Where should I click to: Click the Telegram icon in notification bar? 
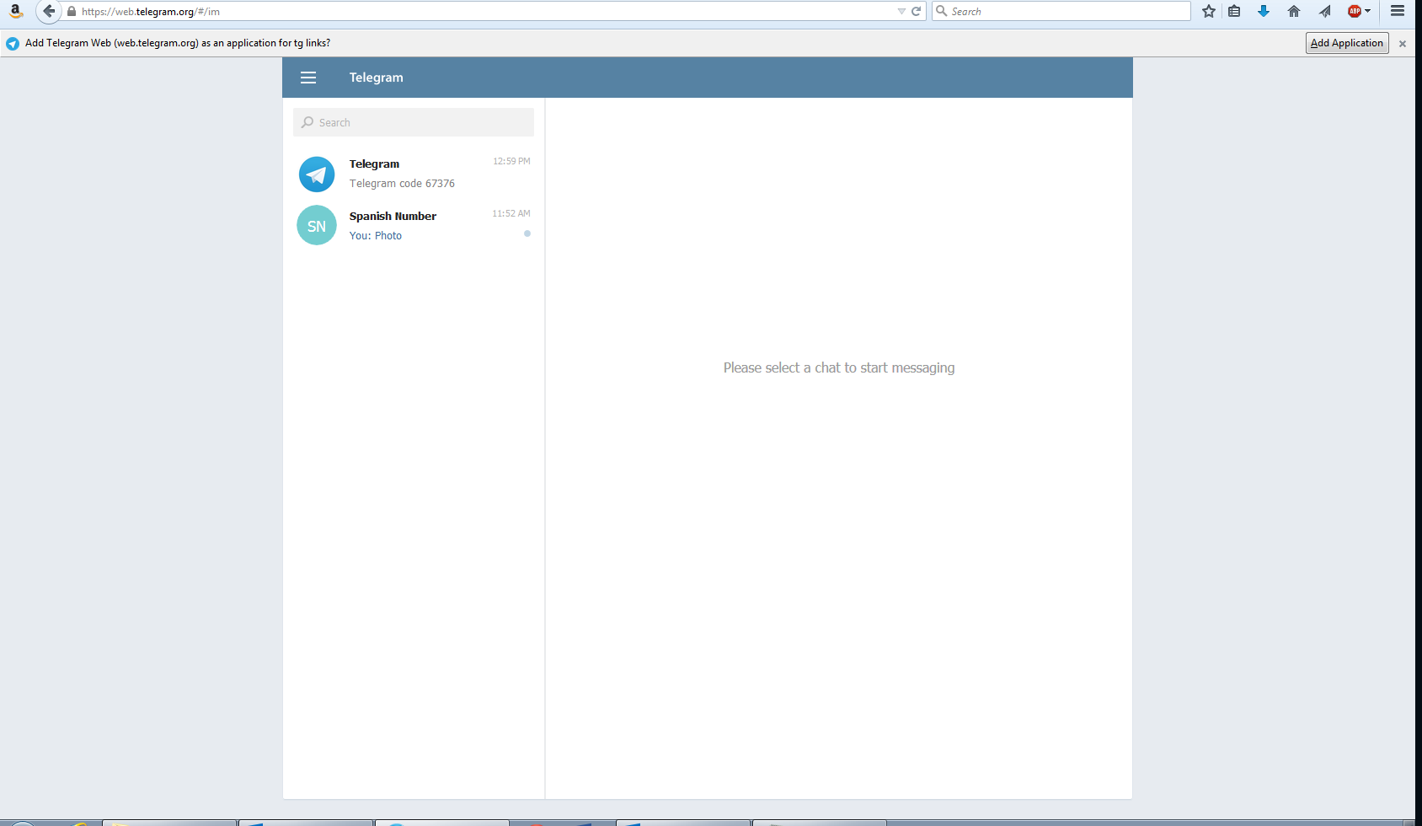tap(13, 44)
